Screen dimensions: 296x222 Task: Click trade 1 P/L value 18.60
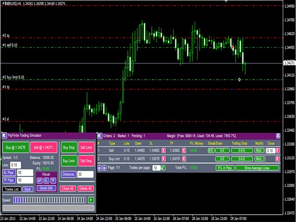193,150
